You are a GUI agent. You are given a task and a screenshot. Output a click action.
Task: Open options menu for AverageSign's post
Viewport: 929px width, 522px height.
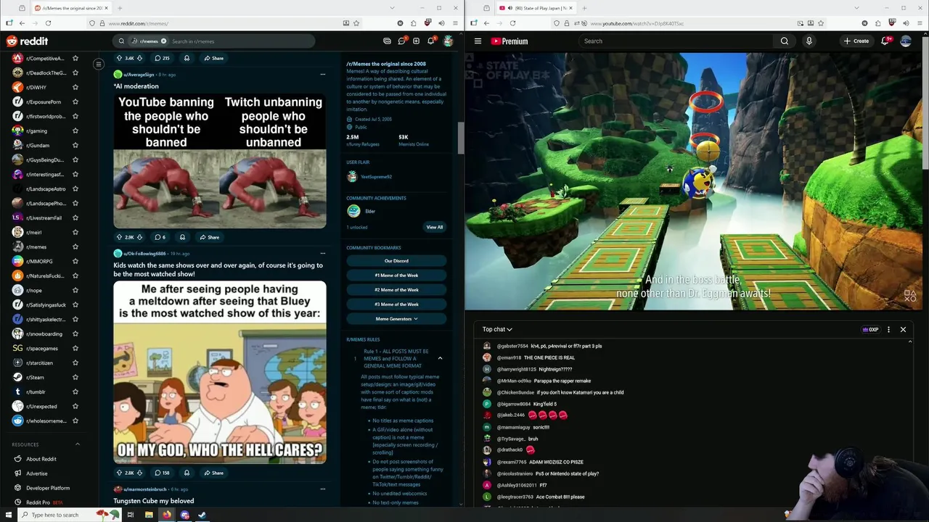pyautogui.click(x=323, y=74)
